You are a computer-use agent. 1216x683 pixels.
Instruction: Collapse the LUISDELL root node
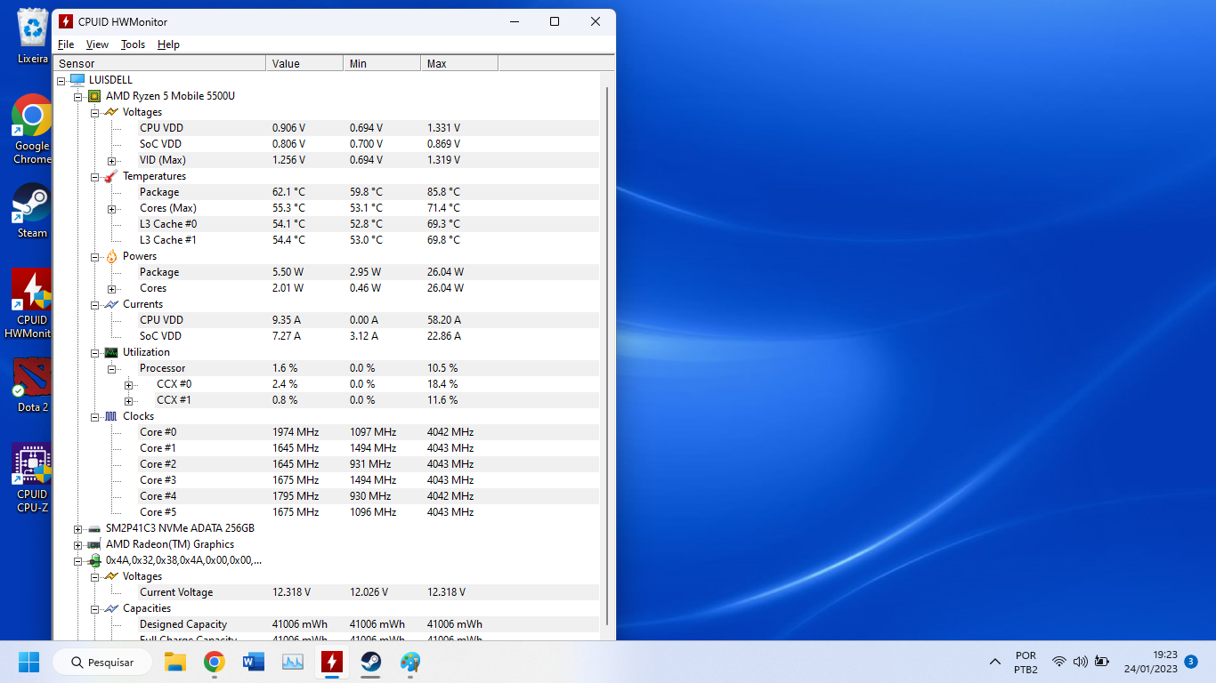[61, 80]
